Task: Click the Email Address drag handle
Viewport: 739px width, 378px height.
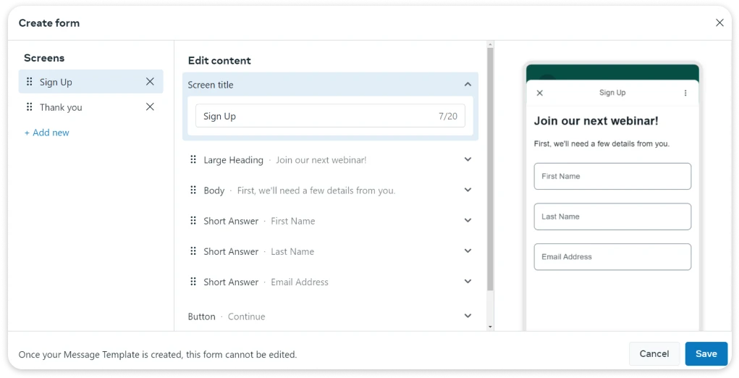Action: click(193, 282)
